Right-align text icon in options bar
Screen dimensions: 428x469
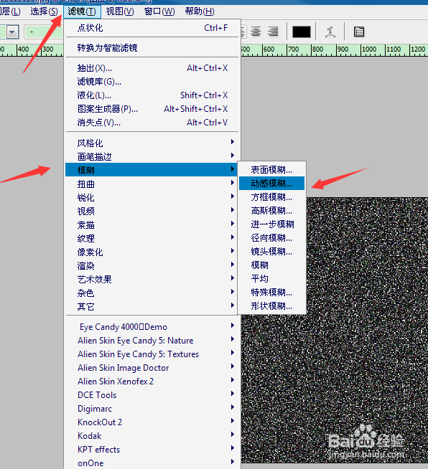[273, 32]
